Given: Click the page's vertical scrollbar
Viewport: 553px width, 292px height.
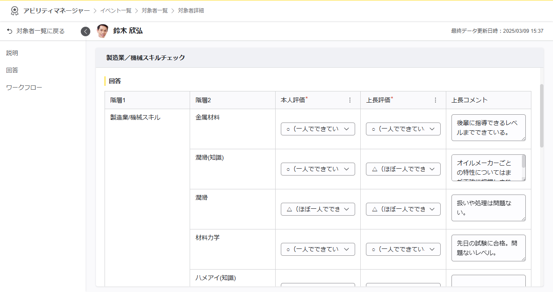Looking at the screenshot, I should pos(542,116).
